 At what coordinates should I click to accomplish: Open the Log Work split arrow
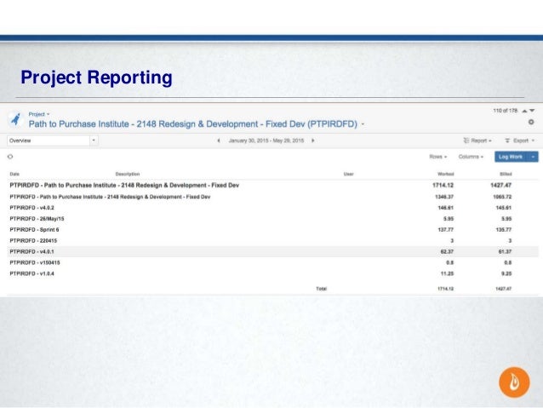pyautogui.click(x=533, y=157)
